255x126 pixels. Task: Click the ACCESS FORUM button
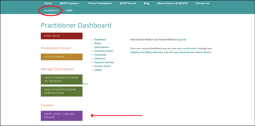pos(62,57)
